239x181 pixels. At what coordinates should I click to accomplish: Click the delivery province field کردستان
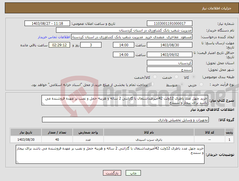coord(170,63)
